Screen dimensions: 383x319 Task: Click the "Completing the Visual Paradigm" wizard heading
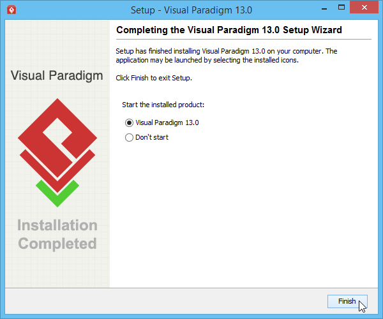229,30
